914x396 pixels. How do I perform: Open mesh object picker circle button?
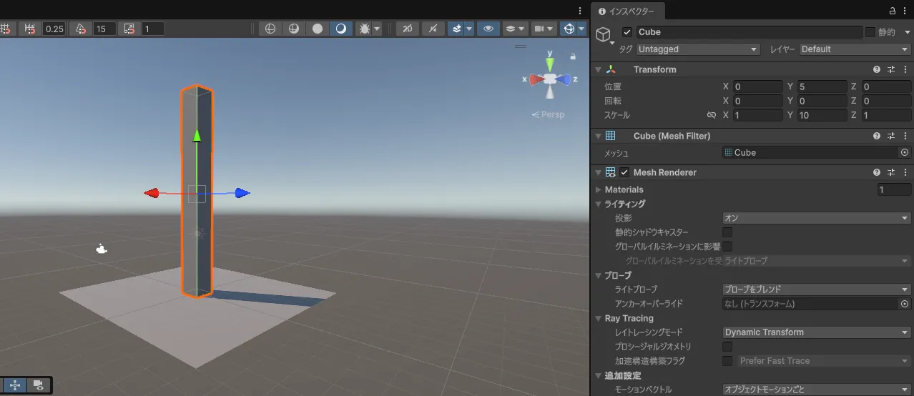coord(905,152)
